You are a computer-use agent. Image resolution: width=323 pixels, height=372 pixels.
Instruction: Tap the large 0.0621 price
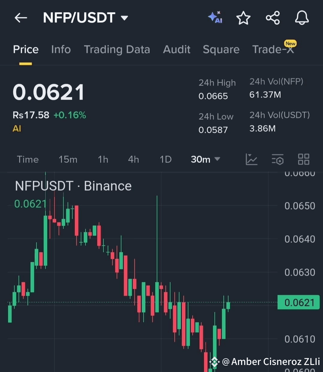pos(49,92)
